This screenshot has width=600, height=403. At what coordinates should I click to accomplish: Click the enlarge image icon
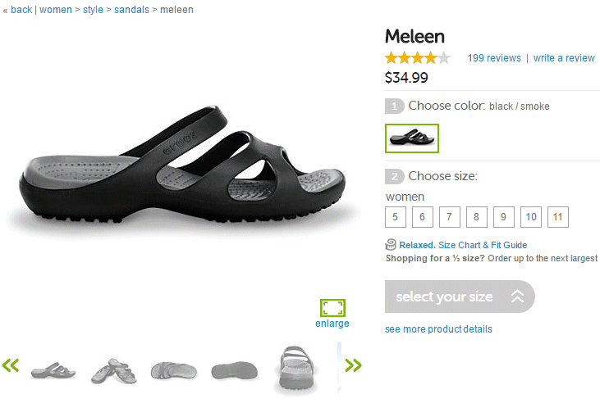click(x=332, y=308)
